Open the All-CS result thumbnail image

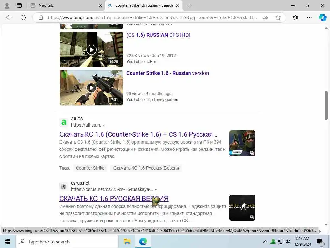point(242,143)
